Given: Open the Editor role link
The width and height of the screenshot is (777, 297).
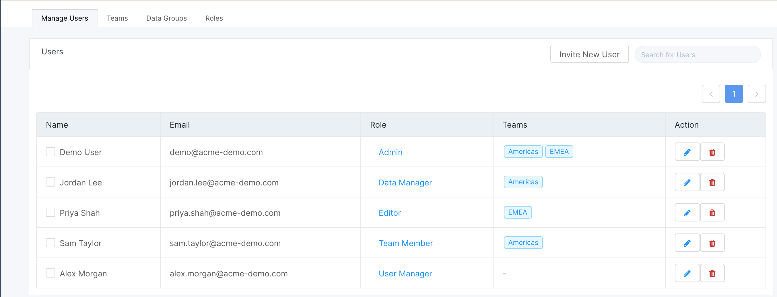Looking at the screenshot, I should click(x=390, y=213).
